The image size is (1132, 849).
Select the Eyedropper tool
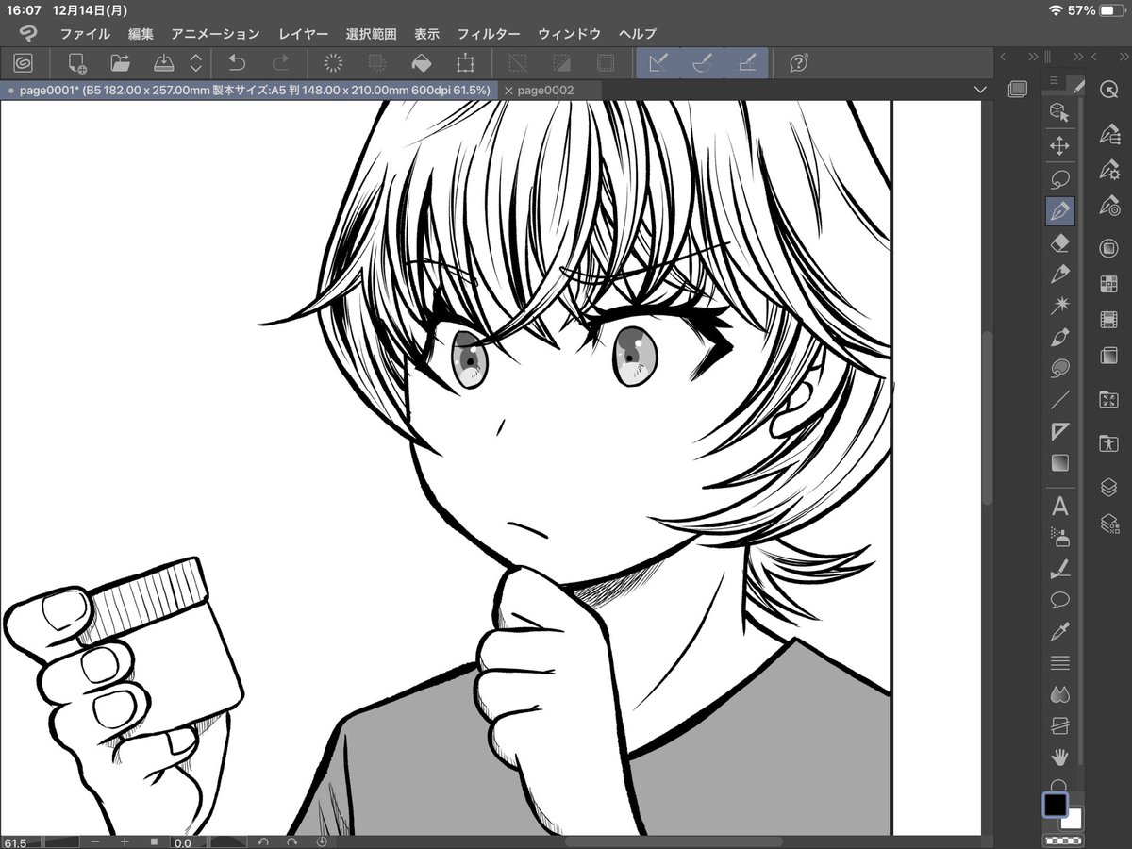point(1060,631)
